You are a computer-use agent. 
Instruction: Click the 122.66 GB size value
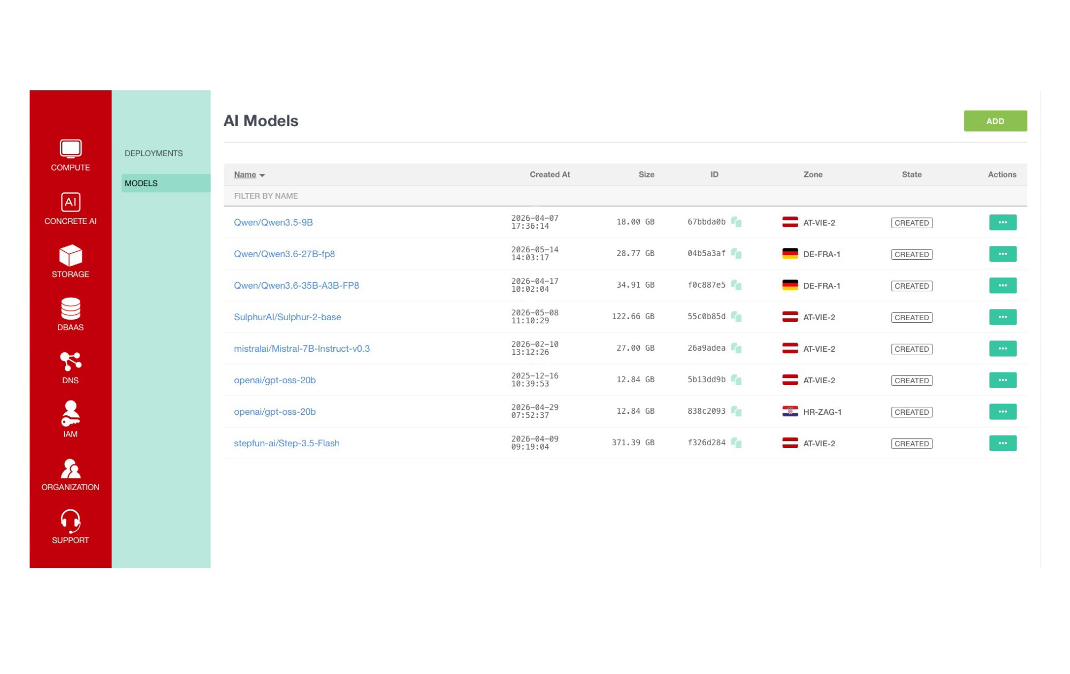click(x=633, y=316)
